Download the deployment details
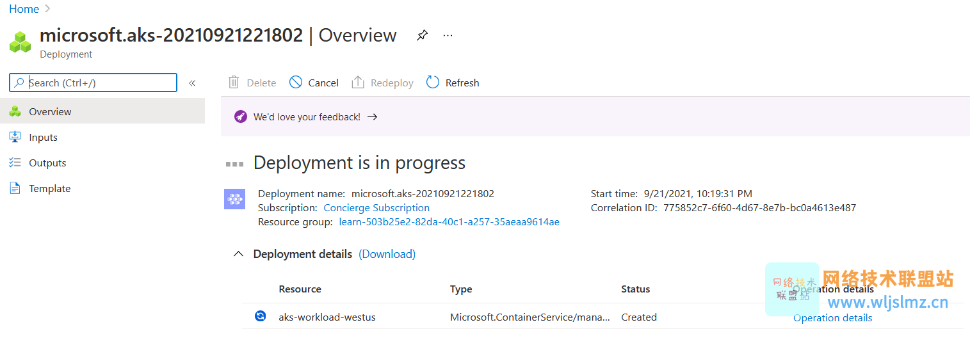The image size is (970, 352). (387, 254)
